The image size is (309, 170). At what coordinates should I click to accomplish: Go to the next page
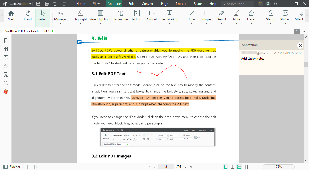pos(186,167)
